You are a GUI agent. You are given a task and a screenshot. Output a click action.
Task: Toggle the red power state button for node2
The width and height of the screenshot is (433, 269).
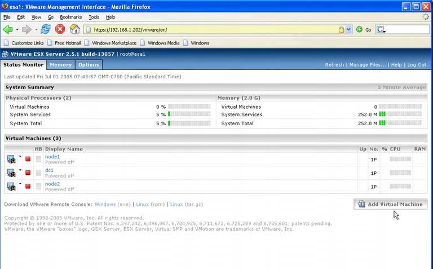pyautogui.click(x=28, y=186)
